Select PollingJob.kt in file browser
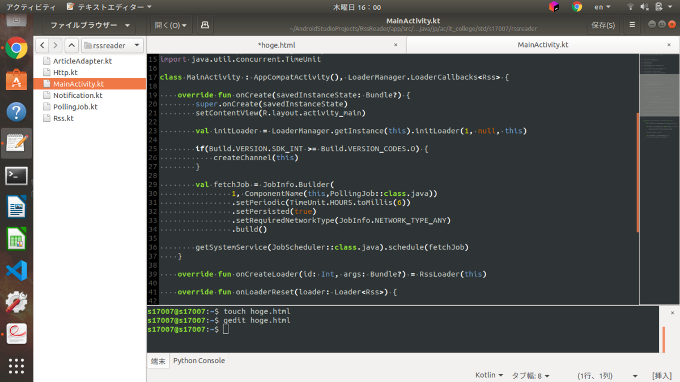Viewport: 680px width, 382px height. (75, 106)
